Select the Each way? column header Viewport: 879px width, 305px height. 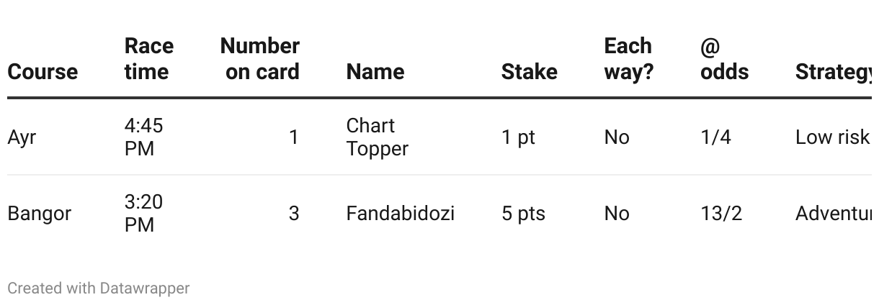click(x=629, y=59)
